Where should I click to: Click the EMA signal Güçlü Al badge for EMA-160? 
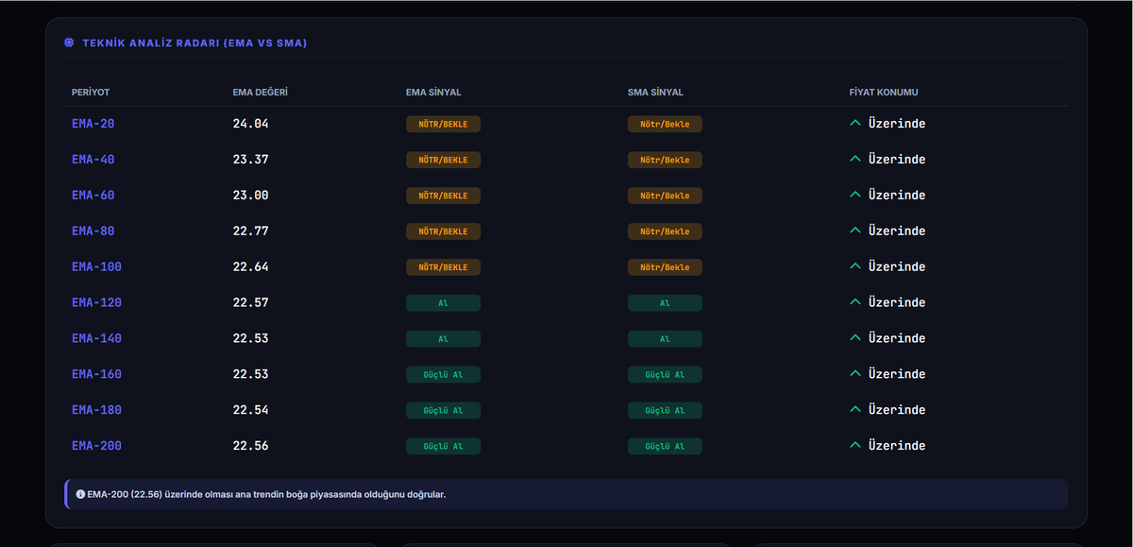pyautogui.click(x=443, y=374)
